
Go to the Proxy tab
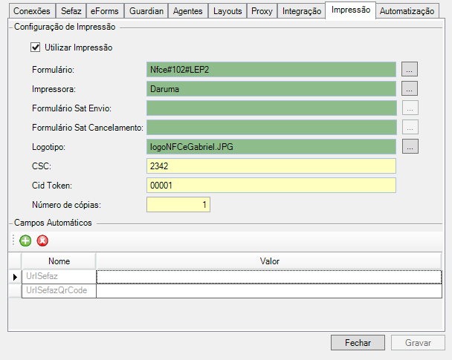tap(262, 12)
